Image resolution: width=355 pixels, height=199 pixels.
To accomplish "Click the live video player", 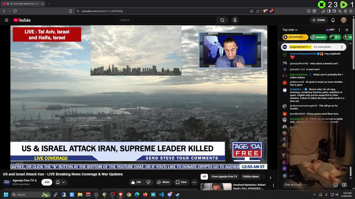I will 139,97.
